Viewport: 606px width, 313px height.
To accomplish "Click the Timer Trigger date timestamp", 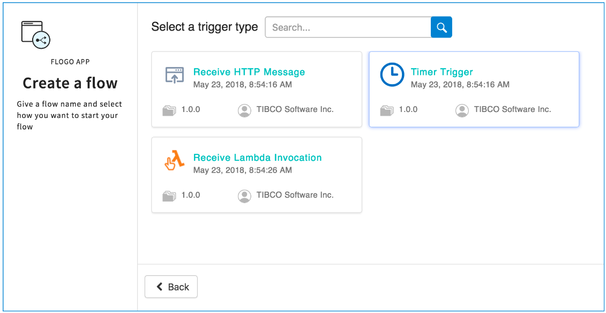I will [460, 85].
